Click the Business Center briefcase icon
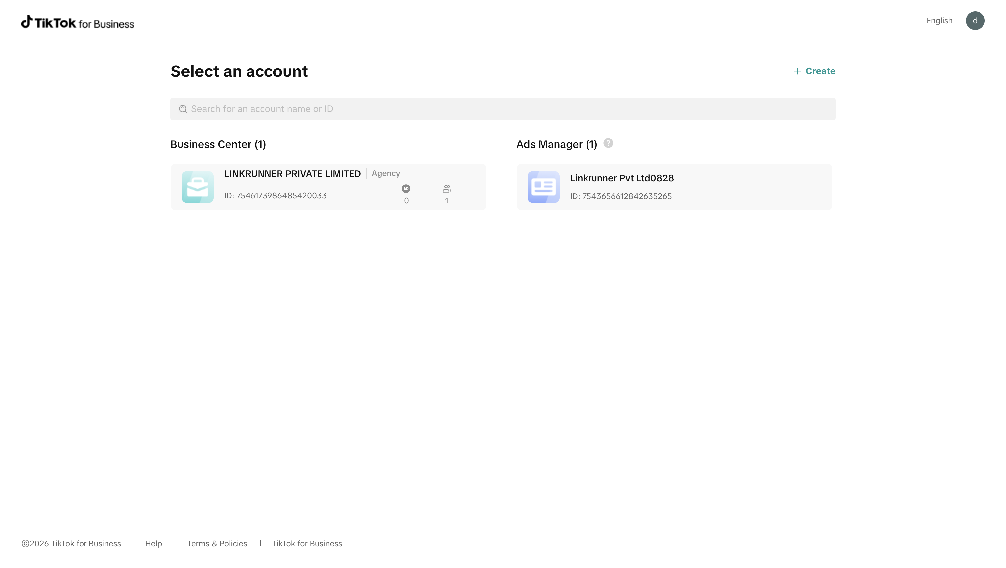The image size is (1006, 568). click(198, 187)
